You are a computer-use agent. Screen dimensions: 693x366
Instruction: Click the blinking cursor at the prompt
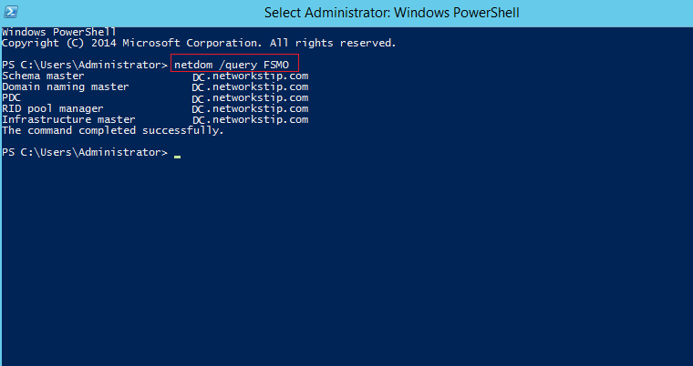(x=177, y=157)
